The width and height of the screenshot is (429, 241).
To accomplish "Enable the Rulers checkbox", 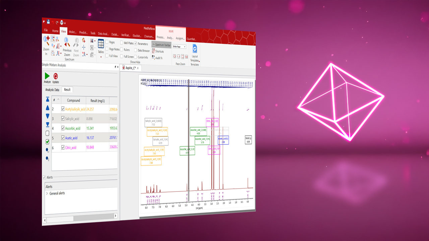I will pyautogui.click(x=121, y=50).
